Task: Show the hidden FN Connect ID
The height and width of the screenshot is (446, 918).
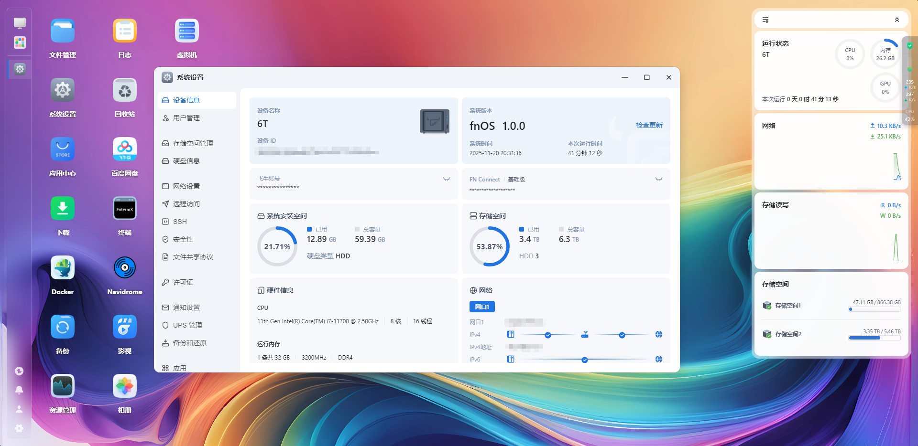Action: tap(659, 179)
